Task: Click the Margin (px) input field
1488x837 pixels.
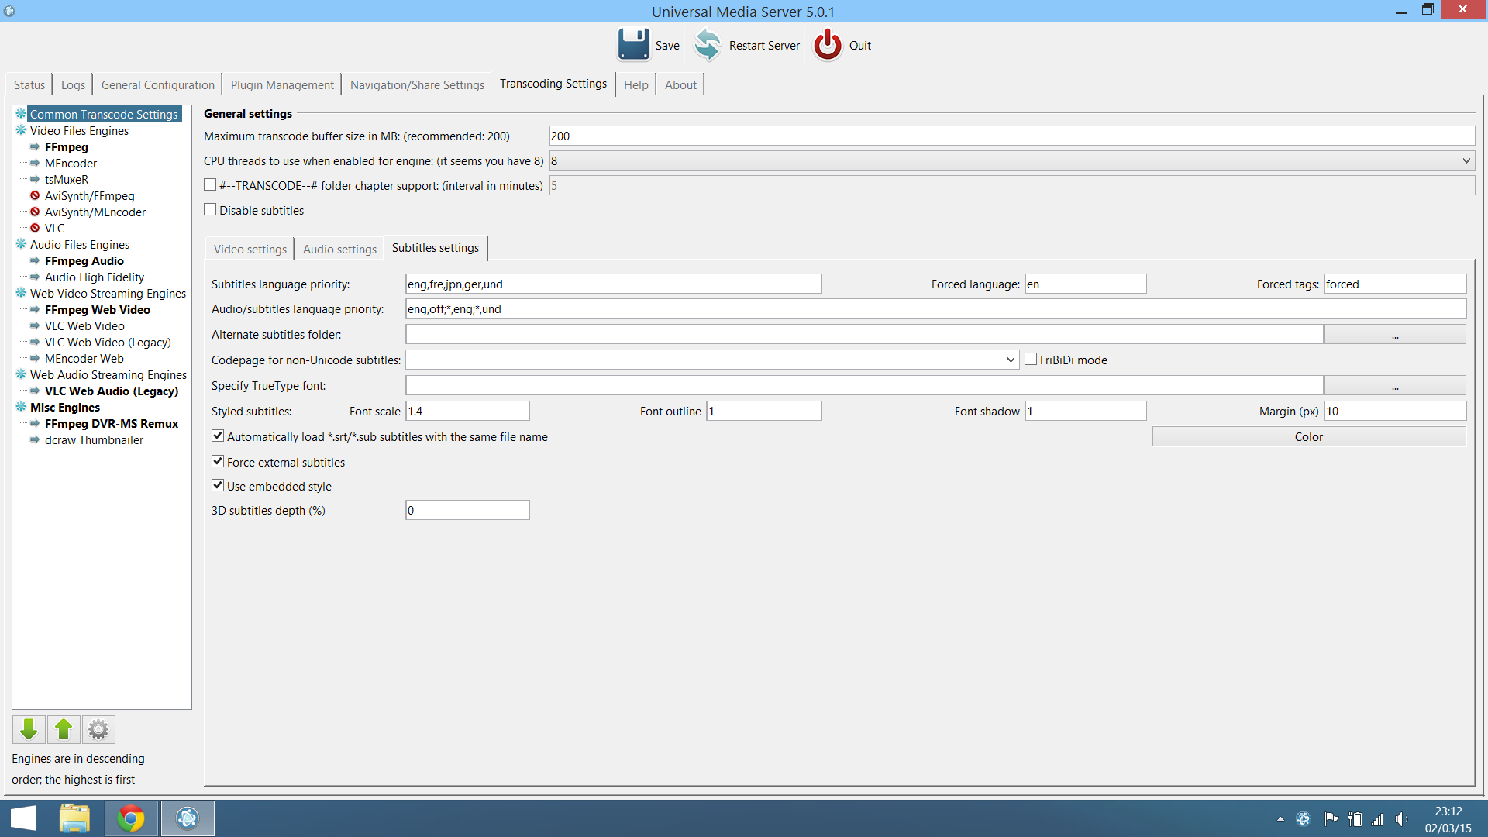Action: click(1395, 411)
